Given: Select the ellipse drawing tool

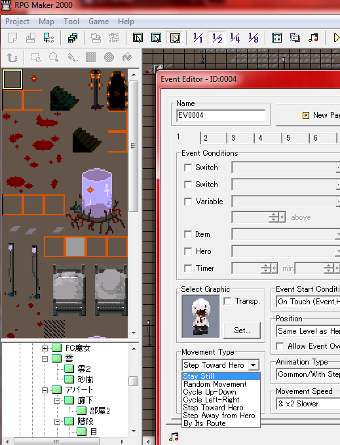Looking at the screenshot, I should (x=109, y=58).
